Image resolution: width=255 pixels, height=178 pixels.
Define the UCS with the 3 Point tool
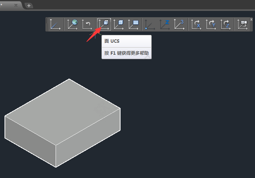pyautogui.click(x=179, y=24)
